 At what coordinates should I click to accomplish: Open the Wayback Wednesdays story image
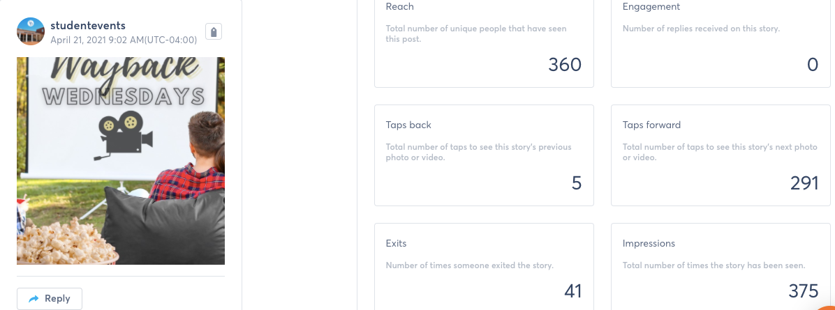coord(121,161)
